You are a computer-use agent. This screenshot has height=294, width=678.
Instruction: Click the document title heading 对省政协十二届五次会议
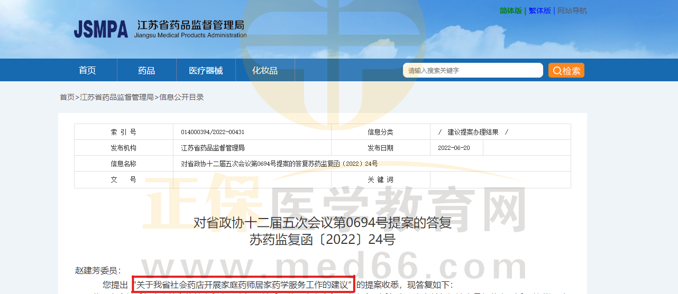323,223
